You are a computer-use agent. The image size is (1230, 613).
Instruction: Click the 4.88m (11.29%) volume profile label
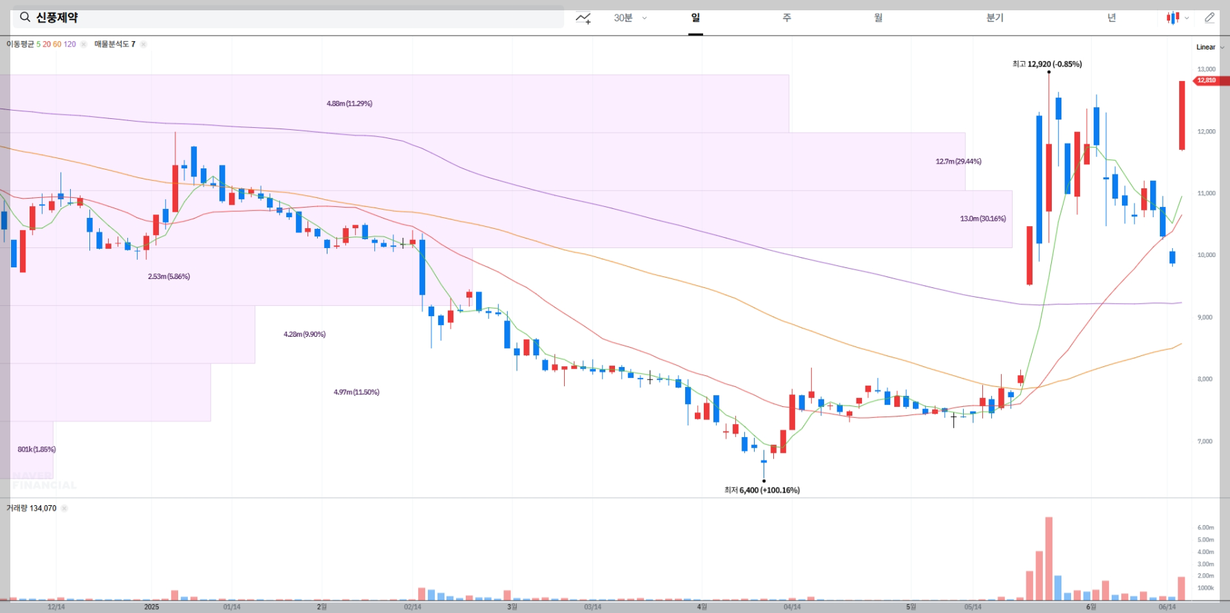pyautogui.click(x=349, y=104)
